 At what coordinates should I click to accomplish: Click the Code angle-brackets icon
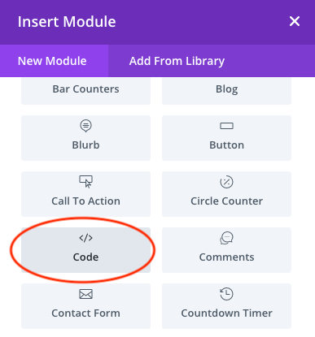pyautogui.click(x=85, y=238)
